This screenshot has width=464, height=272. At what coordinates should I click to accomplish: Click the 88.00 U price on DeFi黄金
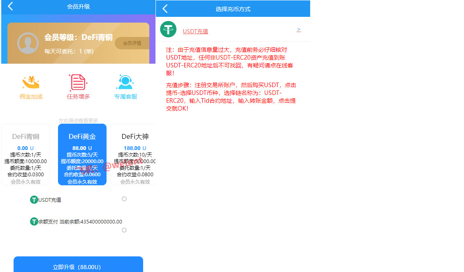82,148
